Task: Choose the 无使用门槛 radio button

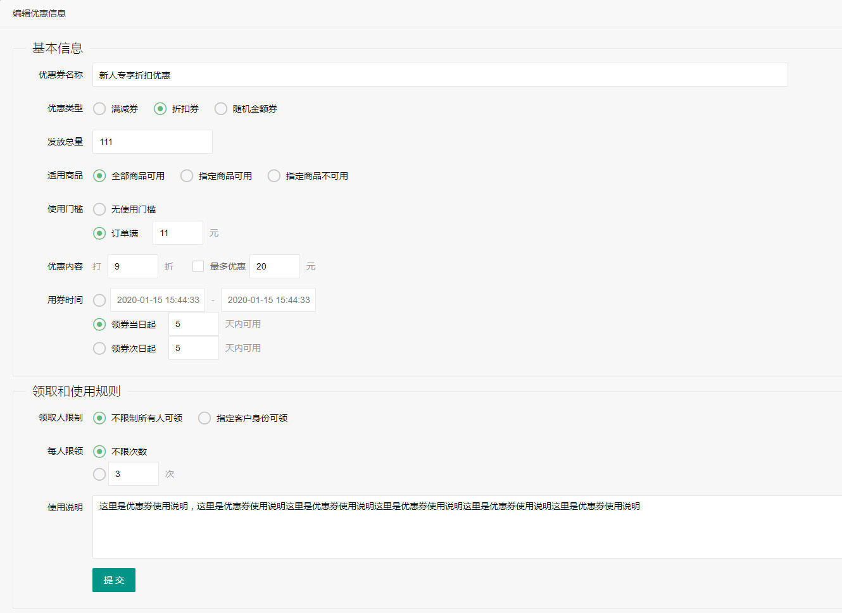Action: coord(99,209)
